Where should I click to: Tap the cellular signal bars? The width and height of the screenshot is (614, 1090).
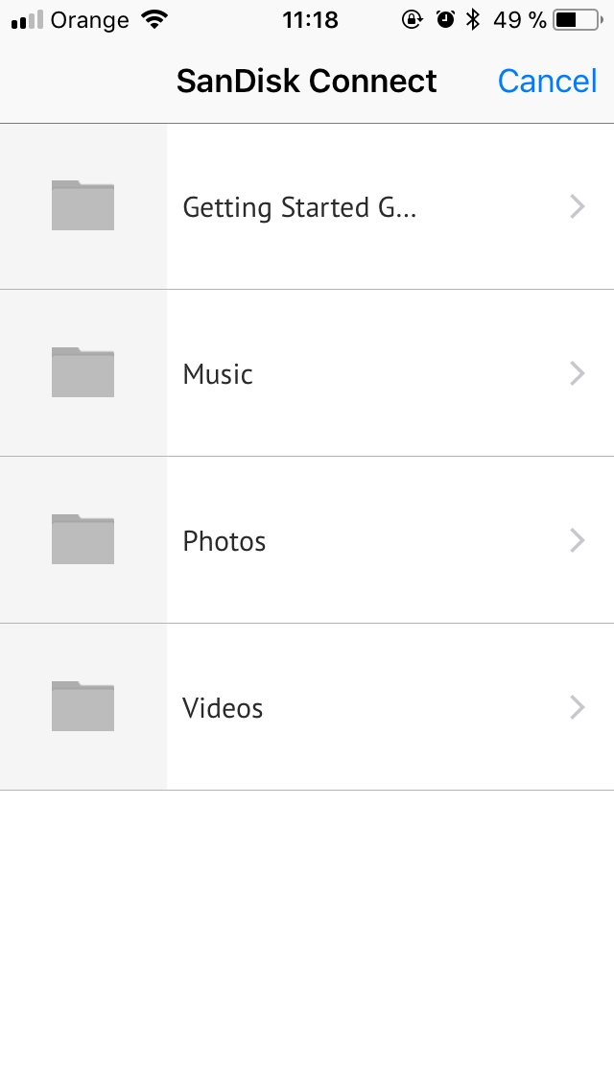click(x=28, y=20)
